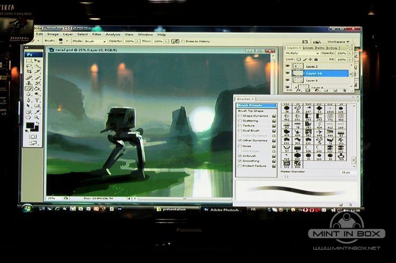Screen dimensions: 396x263
Task: Enable the Texture checkbox
Action: pyautogui.click(x=240, y=125)
